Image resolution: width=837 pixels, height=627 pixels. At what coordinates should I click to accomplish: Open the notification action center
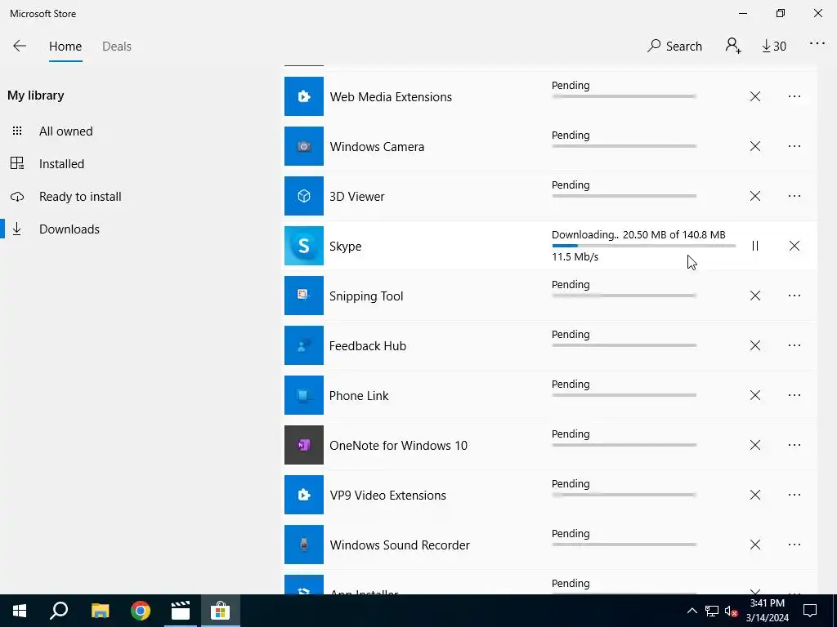click(810, 611)
